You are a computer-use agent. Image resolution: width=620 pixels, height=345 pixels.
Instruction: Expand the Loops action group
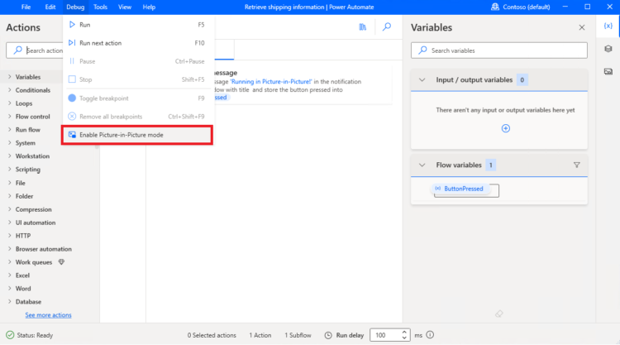tap(9, 103)
